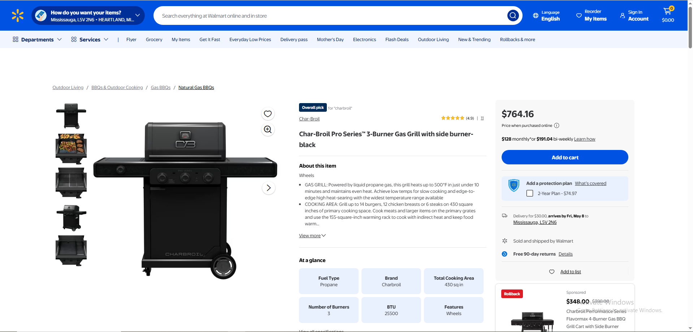
Task: Go to Natural Gas BBQs breadcrumb
Action: [x=196, y=88]
